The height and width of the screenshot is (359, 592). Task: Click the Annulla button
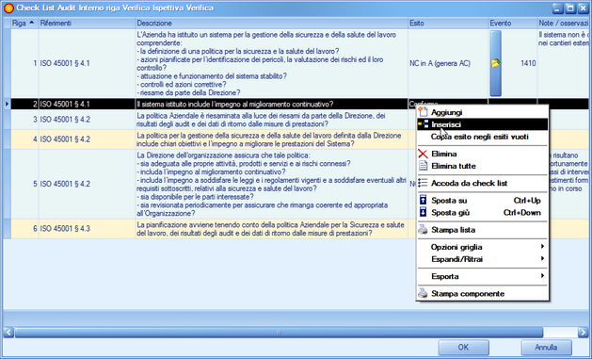[x=546, y=347]
